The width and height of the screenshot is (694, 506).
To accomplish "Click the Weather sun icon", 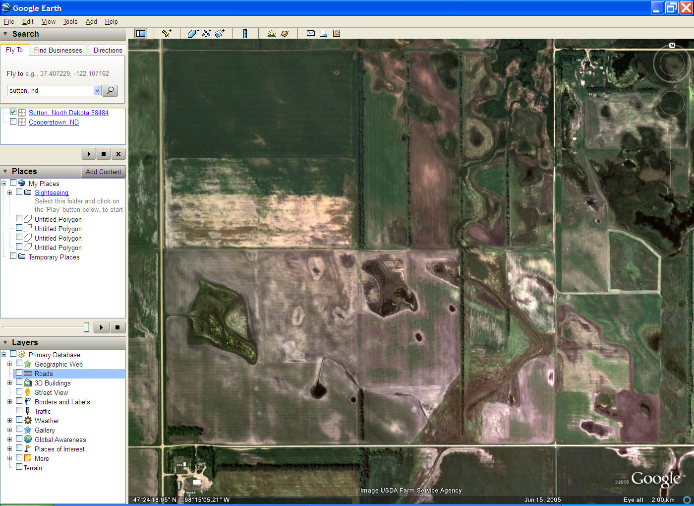I will (x=28, y=420).
